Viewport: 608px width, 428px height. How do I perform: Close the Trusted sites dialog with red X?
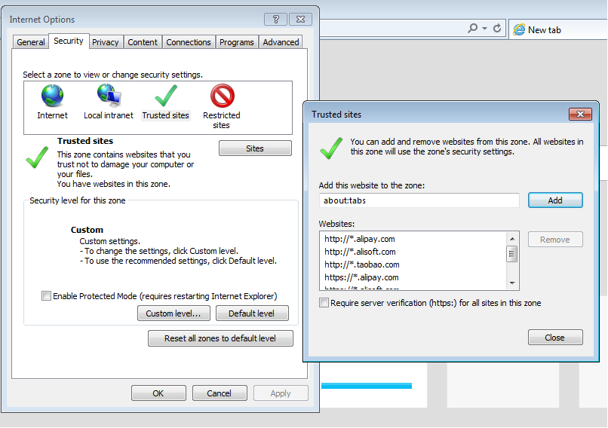[x=580, y=114]
